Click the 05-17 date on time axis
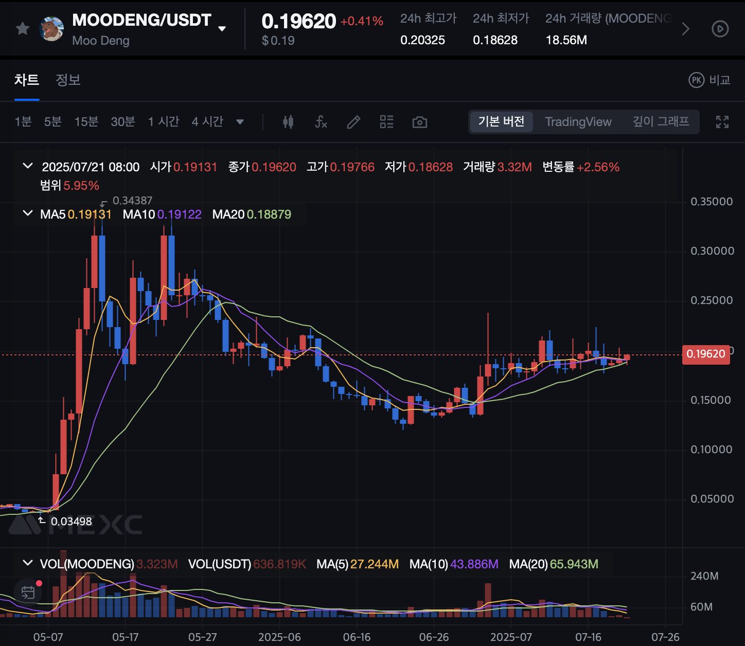This screenshot has width=745, height=646. tap(125, 637)
